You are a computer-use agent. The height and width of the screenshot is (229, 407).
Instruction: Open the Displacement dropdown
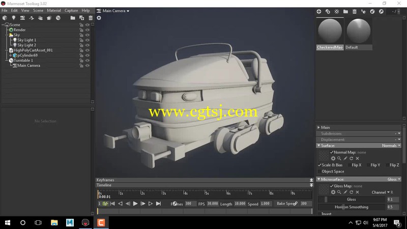pyautogui.click(x=399, y=139)
